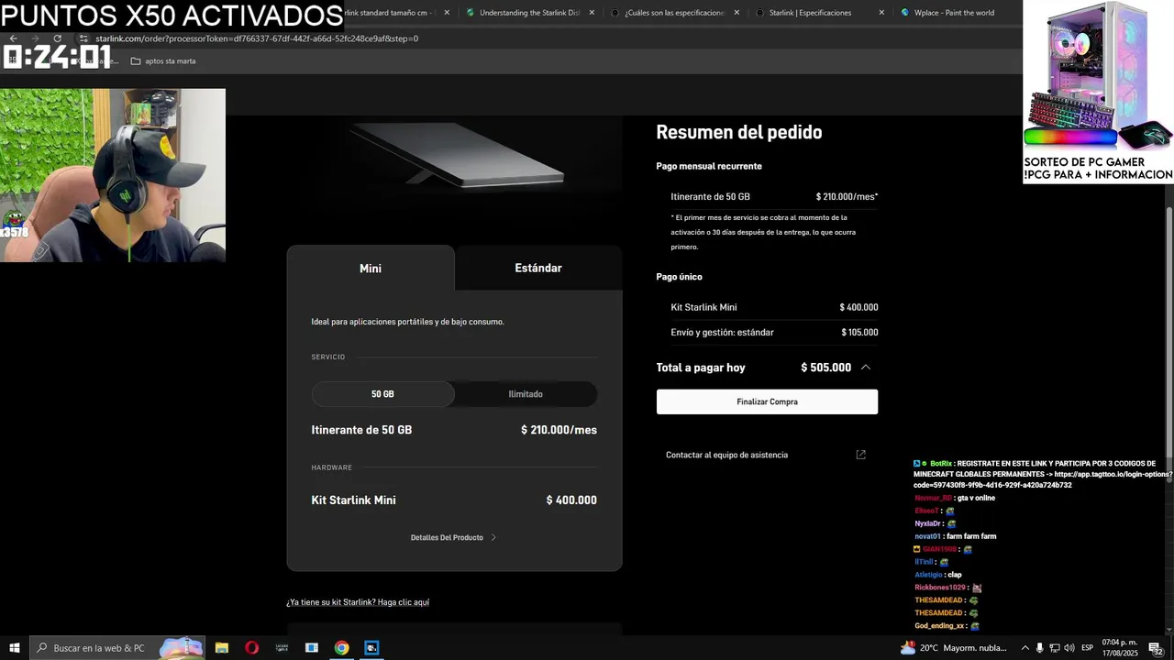Click the streamer webcam overlay

113,175
